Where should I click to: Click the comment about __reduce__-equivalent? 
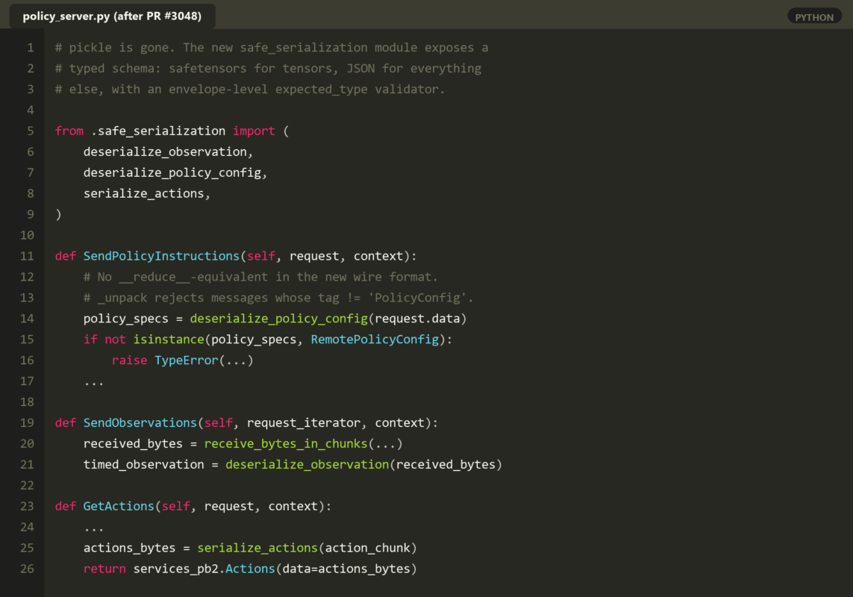click(x=260, y=277)
